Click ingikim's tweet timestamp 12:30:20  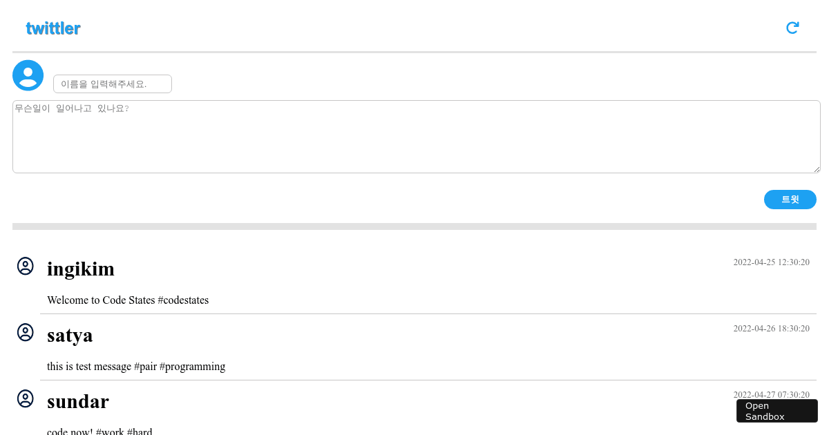(x=771, y=262)
